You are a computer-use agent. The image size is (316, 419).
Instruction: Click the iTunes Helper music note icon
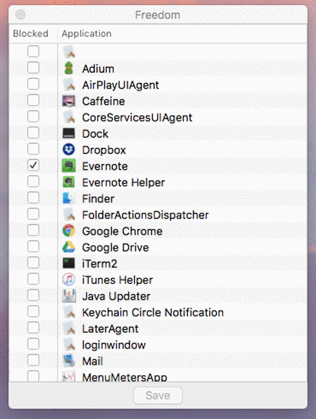(x=69, y=280)
